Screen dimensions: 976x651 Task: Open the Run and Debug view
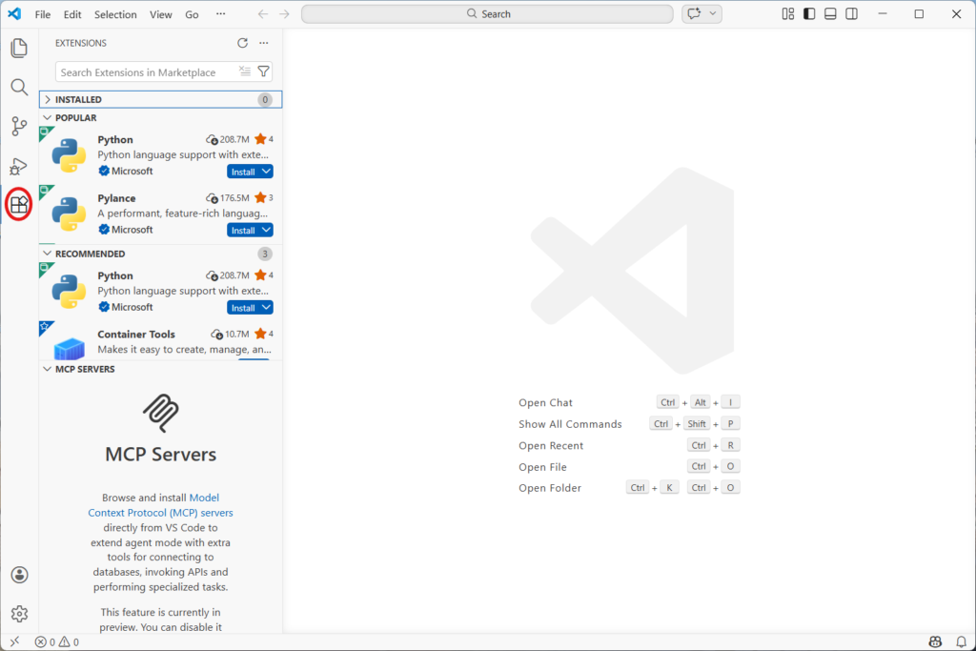(x=19, y=166)
